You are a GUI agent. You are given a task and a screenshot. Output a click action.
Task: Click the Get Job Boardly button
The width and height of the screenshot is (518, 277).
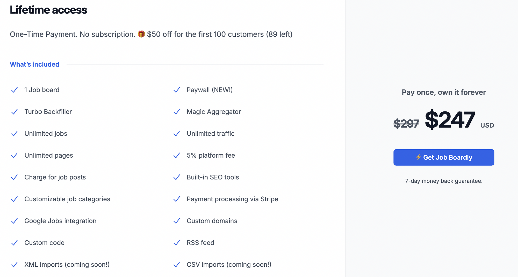(444, 157)
